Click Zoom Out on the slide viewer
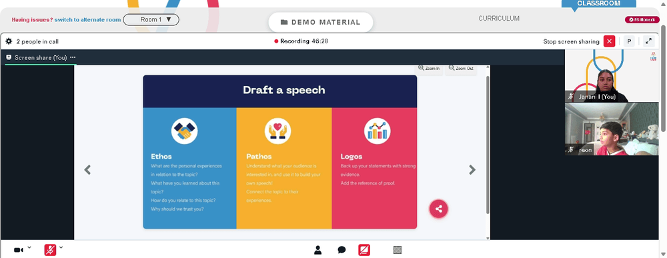The width and height of the screenshot is (667, 258). tap(461, 69)
